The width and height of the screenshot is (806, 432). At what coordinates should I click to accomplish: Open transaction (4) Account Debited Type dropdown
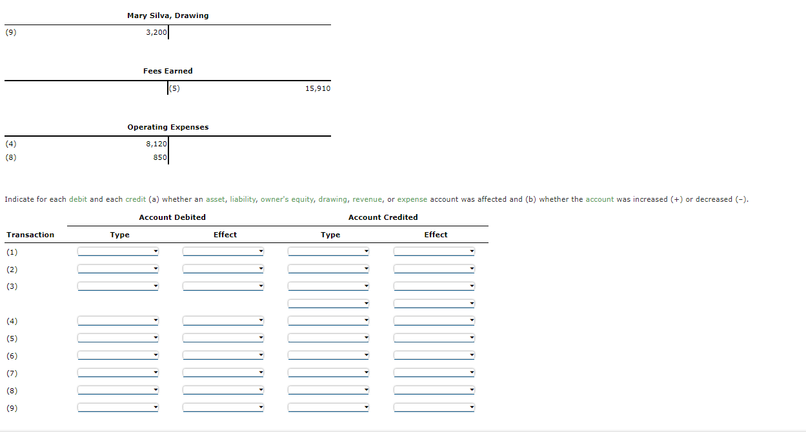pos(118,320)
